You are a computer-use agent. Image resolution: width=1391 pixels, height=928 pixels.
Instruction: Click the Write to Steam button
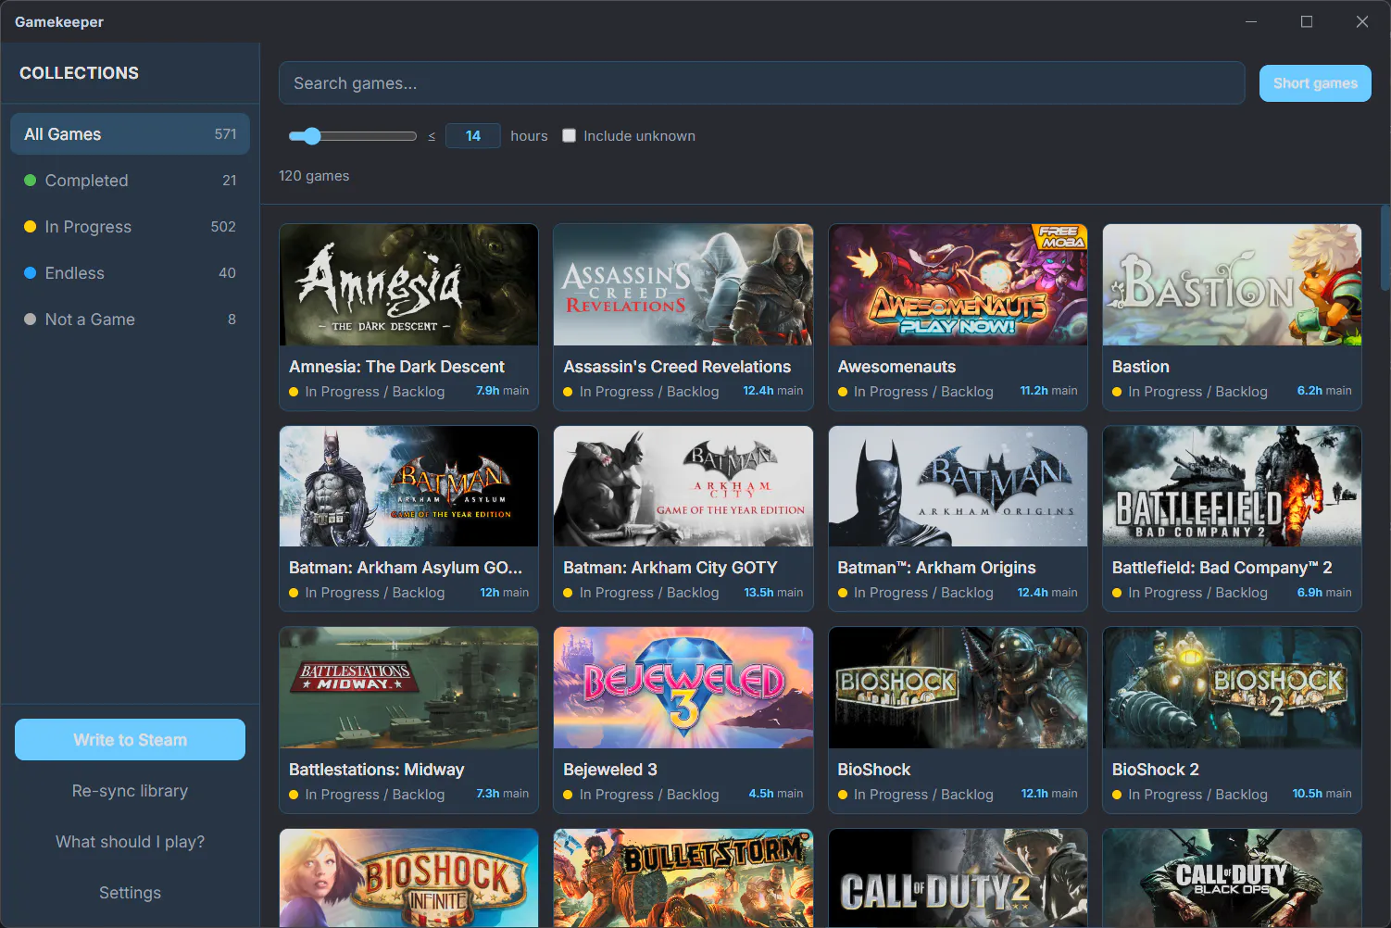(130, 740)
